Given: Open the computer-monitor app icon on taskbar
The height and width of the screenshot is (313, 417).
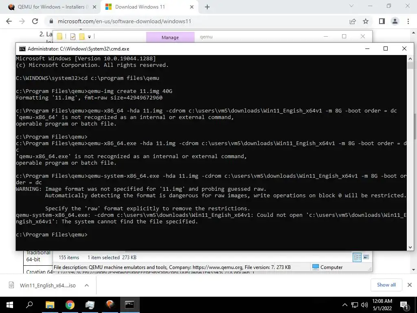Looking at the screenshot, I should tap(90, 305).
